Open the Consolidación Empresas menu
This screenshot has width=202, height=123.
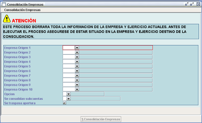22,10
